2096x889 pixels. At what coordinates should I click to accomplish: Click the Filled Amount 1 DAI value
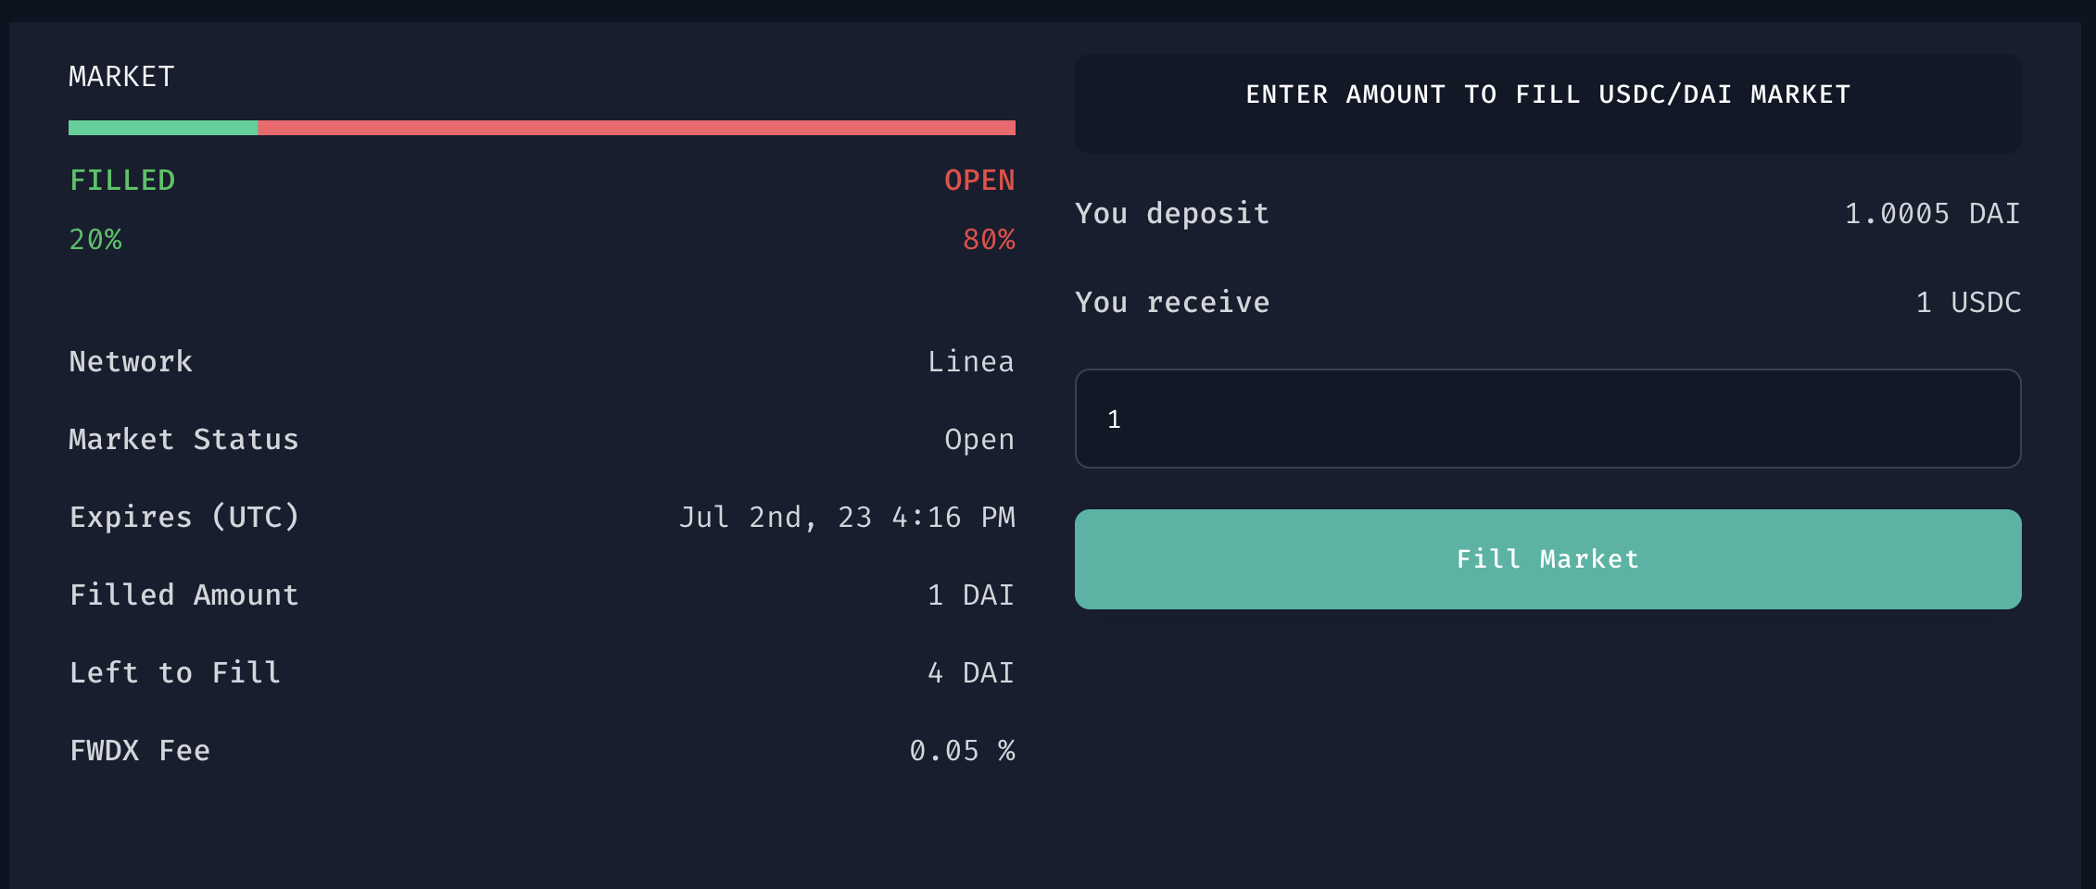pyautogui.click(x=970, y=595)
